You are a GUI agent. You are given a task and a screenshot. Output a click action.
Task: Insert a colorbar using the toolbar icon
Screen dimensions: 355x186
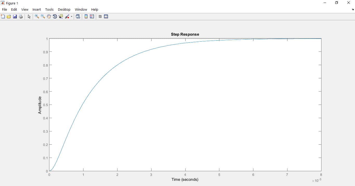(x=86, y=16)
